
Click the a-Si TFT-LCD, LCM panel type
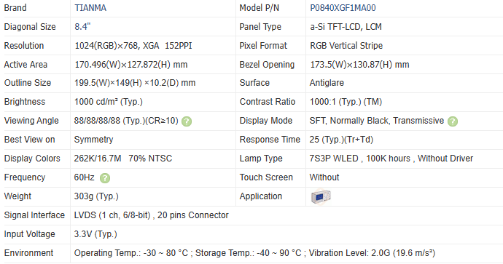[x=346, y=27]
